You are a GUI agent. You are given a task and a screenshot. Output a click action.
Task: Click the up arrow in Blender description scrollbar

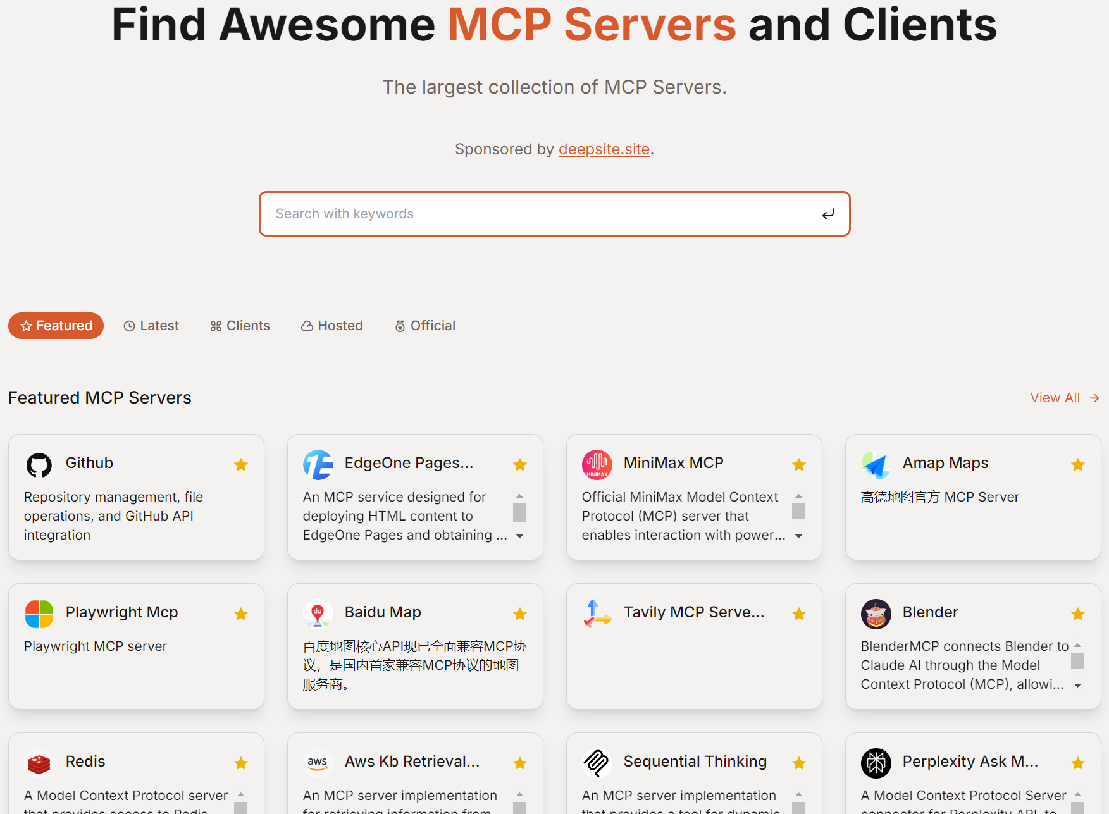pos(1078,645)
